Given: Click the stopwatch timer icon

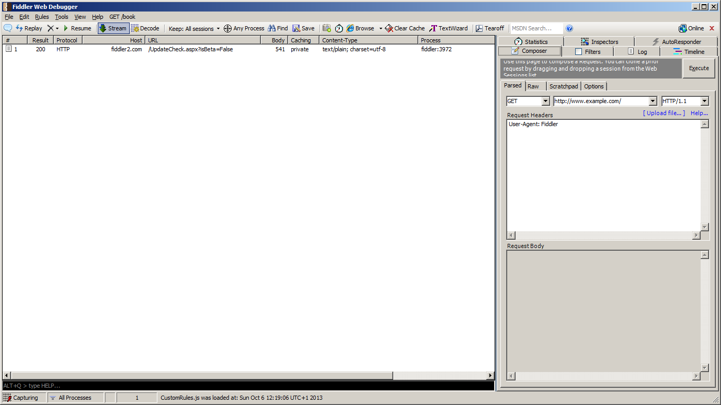Looking at the screenshot, I should tap(339, 28).
